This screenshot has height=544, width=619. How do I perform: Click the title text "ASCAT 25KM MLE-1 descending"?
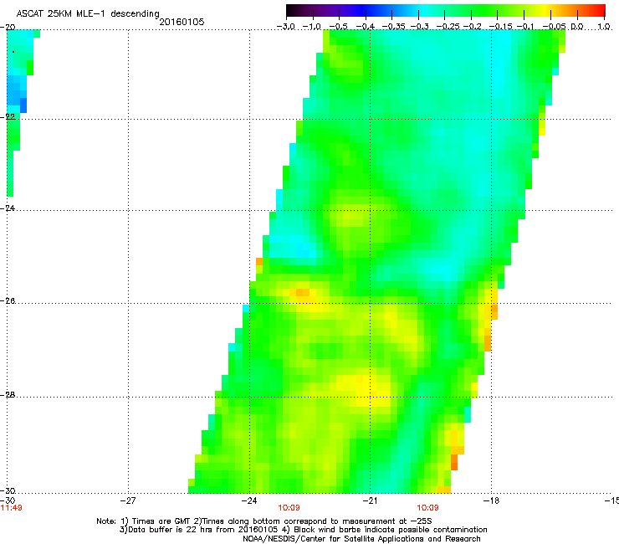(x=88, y=13)
